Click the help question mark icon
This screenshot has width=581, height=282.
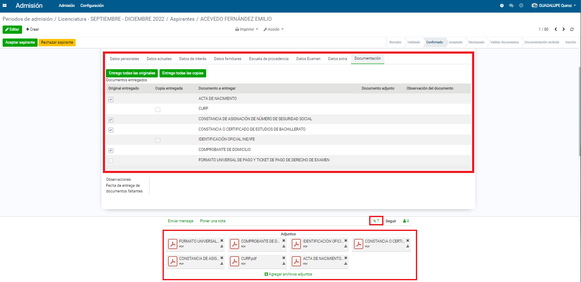pyautogui.click(x=502, y=6)
